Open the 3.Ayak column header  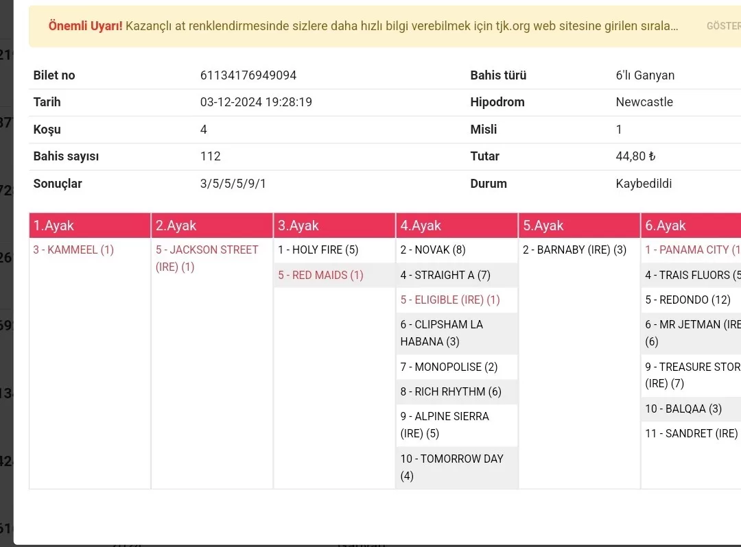[x=334, y=226]
